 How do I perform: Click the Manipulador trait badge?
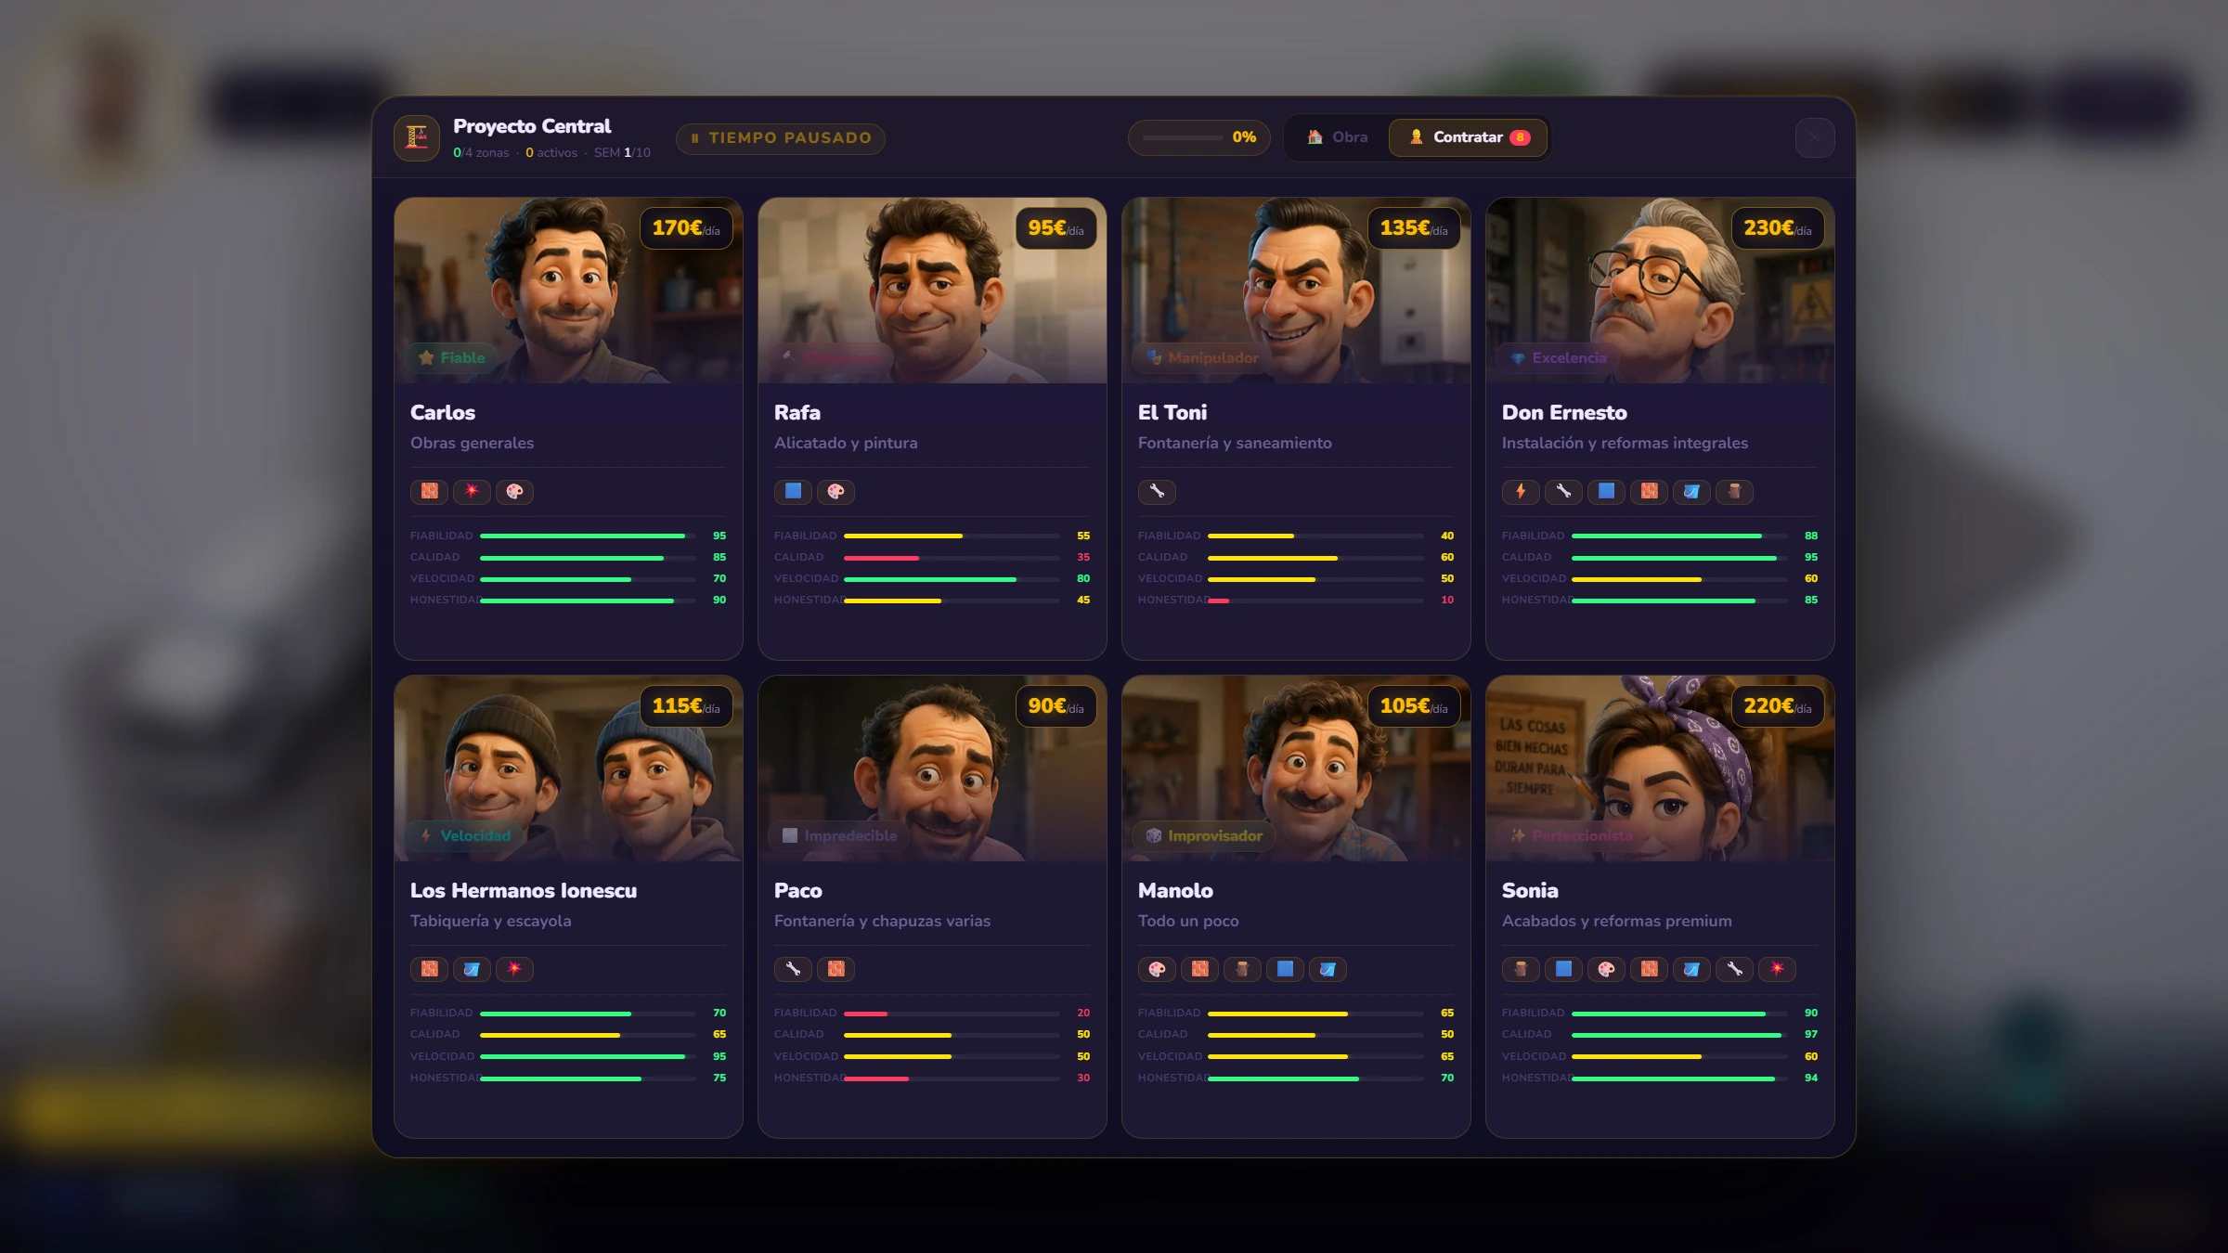pyautogui.click(x=1201, y=358)
